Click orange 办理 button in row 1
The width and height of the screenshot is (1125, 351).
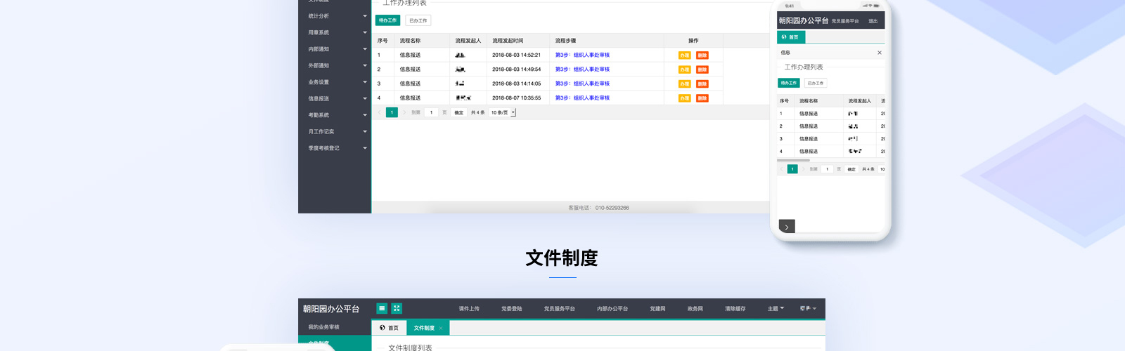coord(684,55)
